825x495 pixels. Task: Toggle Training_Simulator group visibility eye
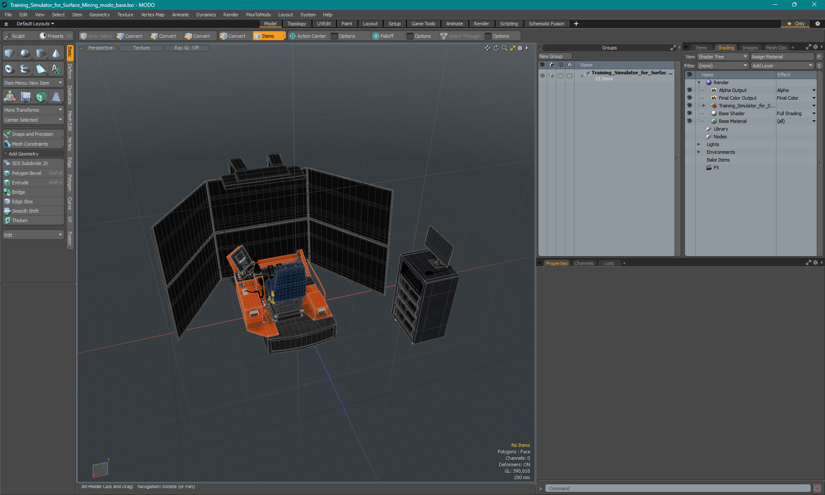(x=542, y=76)
